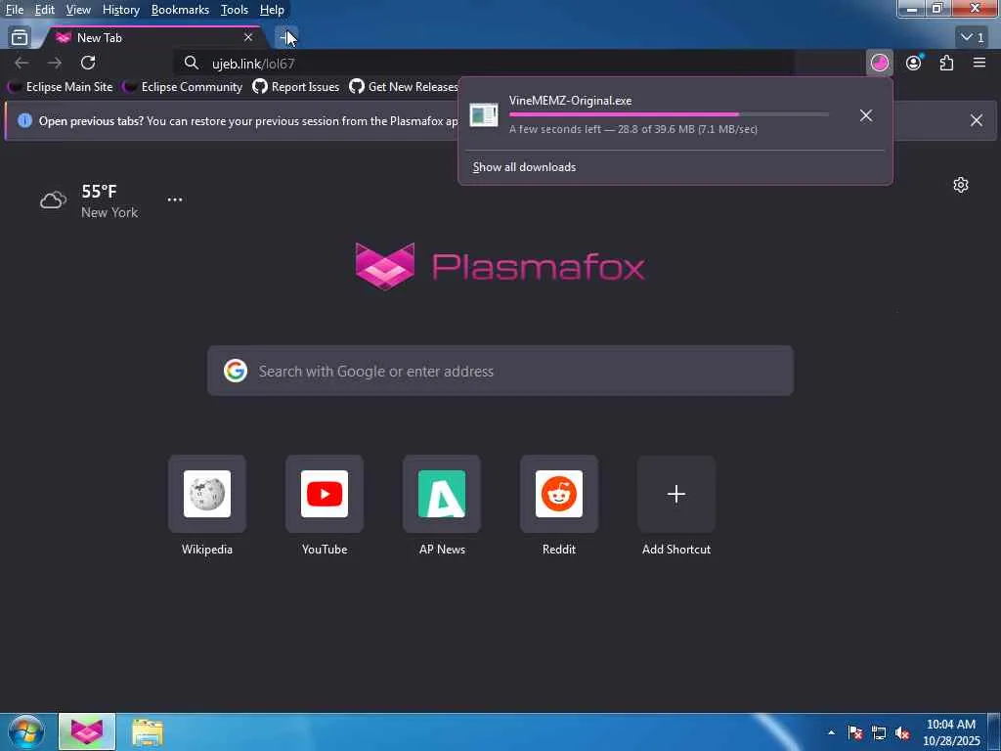Show hidden system tray icons
Image resolution: width=1001 pixels, height=751 pixels.
pos(831,732)
